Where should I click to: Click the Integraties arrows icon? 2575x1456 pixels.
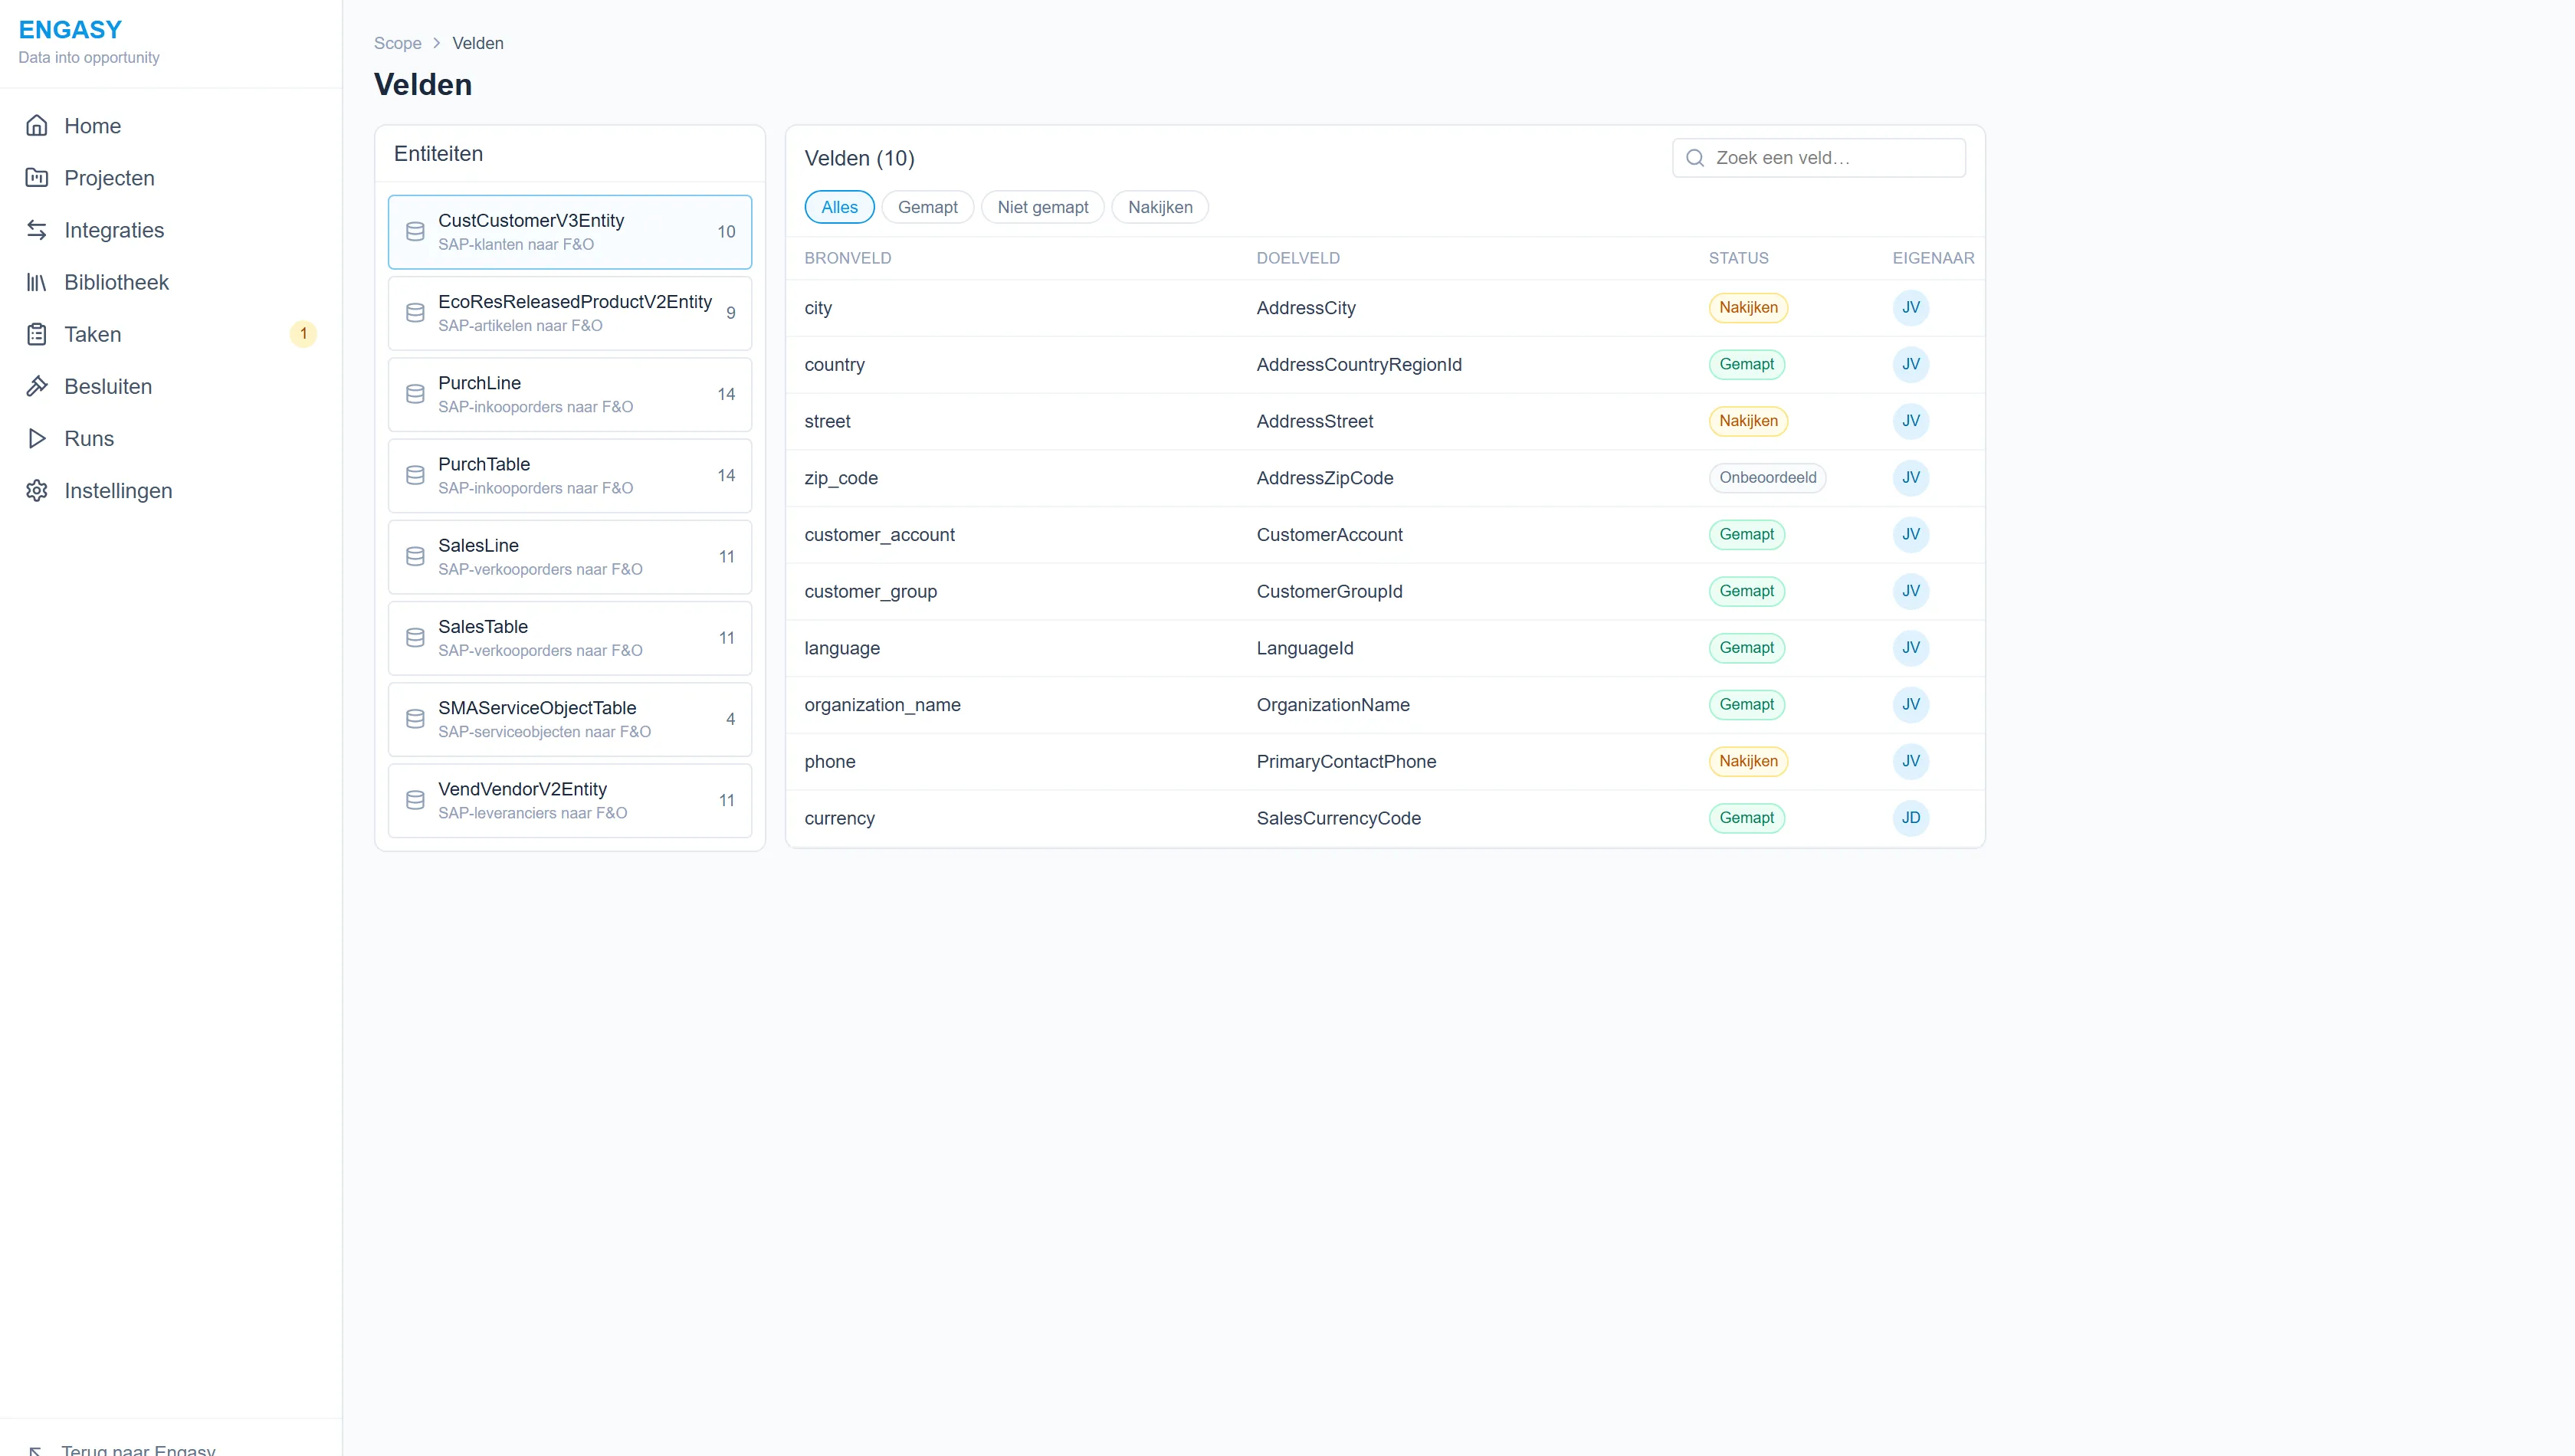[x=37, y=230]
